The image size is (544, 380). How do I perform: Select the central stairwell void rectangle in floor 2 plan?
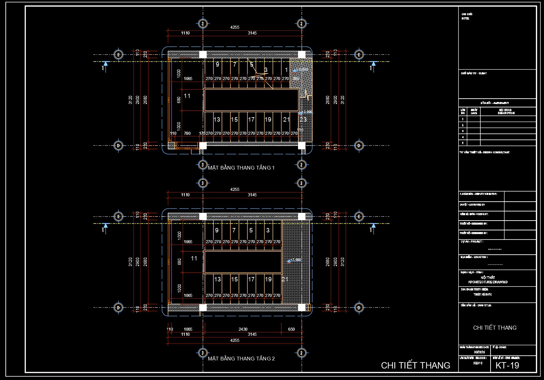click(x=243, y=262)
